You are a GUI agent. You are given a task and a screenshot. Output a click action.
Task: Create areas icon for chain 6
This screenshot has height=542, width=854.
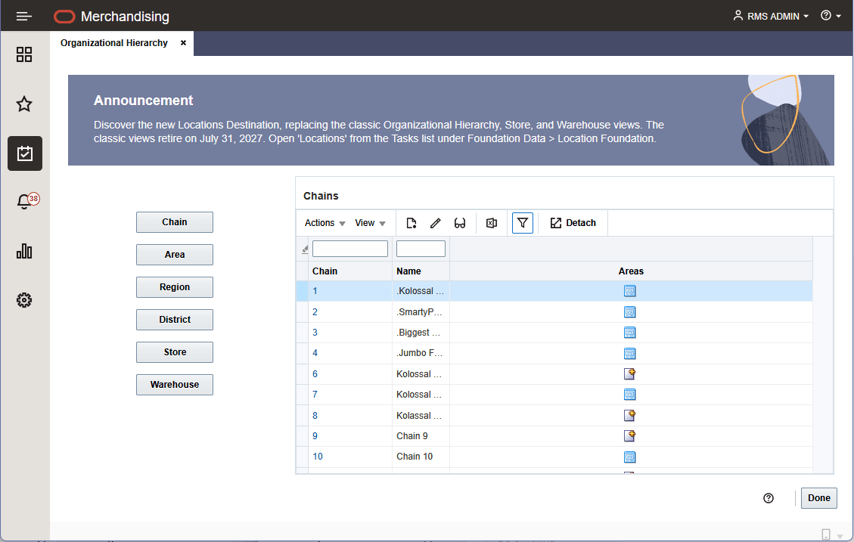click(629, 374)
